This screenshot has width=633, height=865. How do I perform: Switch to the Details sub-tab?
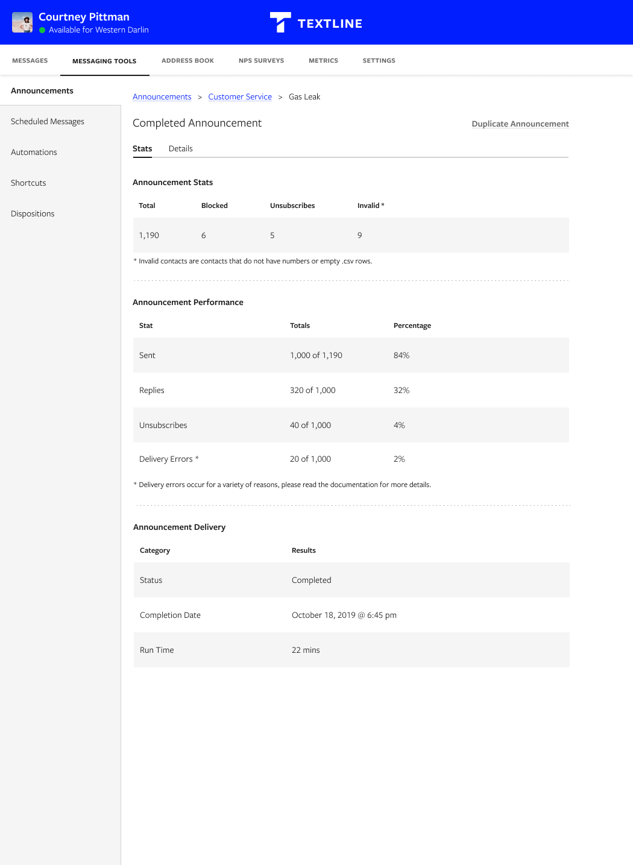(181, 148)
